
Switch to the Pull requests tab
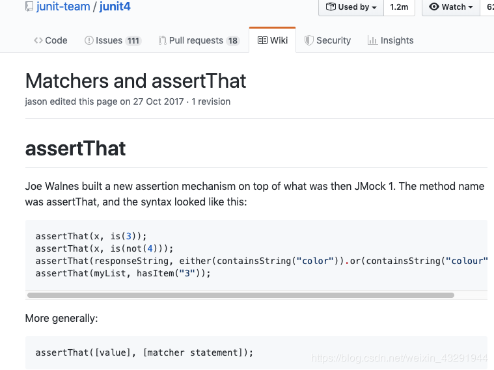click(x=199, y=40)
